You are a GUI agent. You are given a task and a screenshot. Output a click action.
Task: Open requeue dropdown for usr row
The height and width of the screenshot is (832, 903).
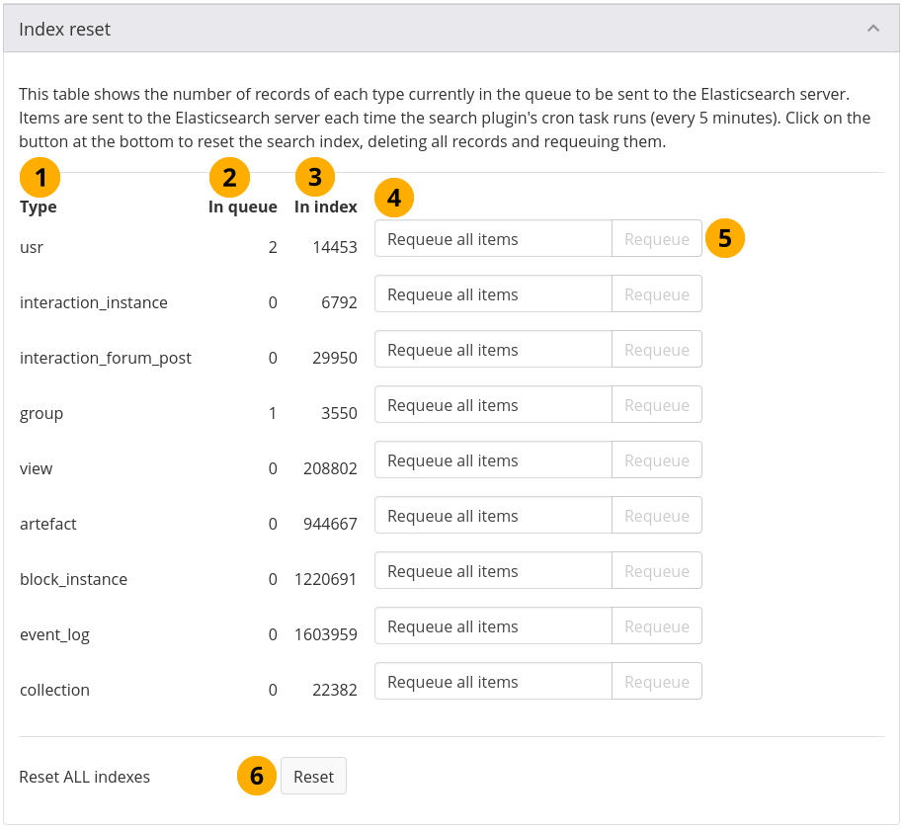[x=493, y=239]
